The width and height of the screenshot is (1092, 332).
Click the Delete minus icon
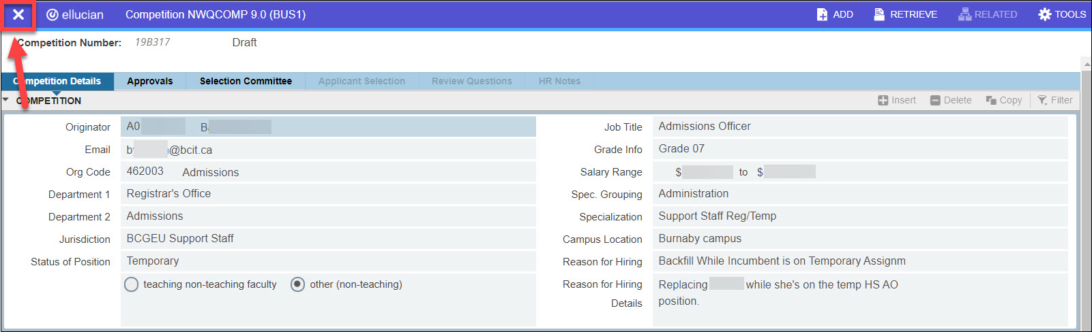click(935, 100)
